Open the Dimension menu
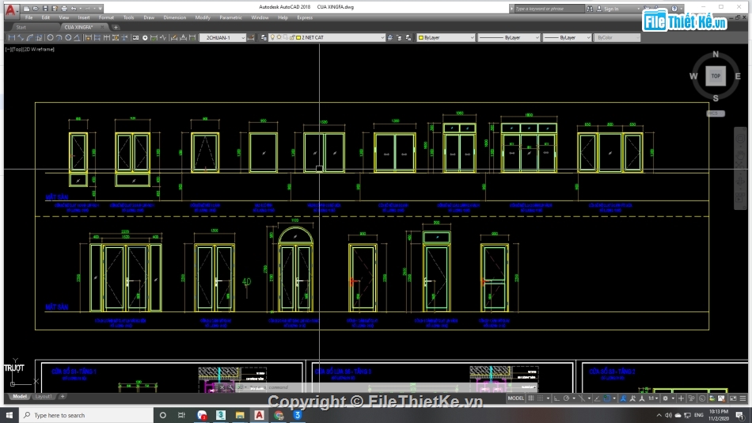The image size is (752, 423). point(175,17)
